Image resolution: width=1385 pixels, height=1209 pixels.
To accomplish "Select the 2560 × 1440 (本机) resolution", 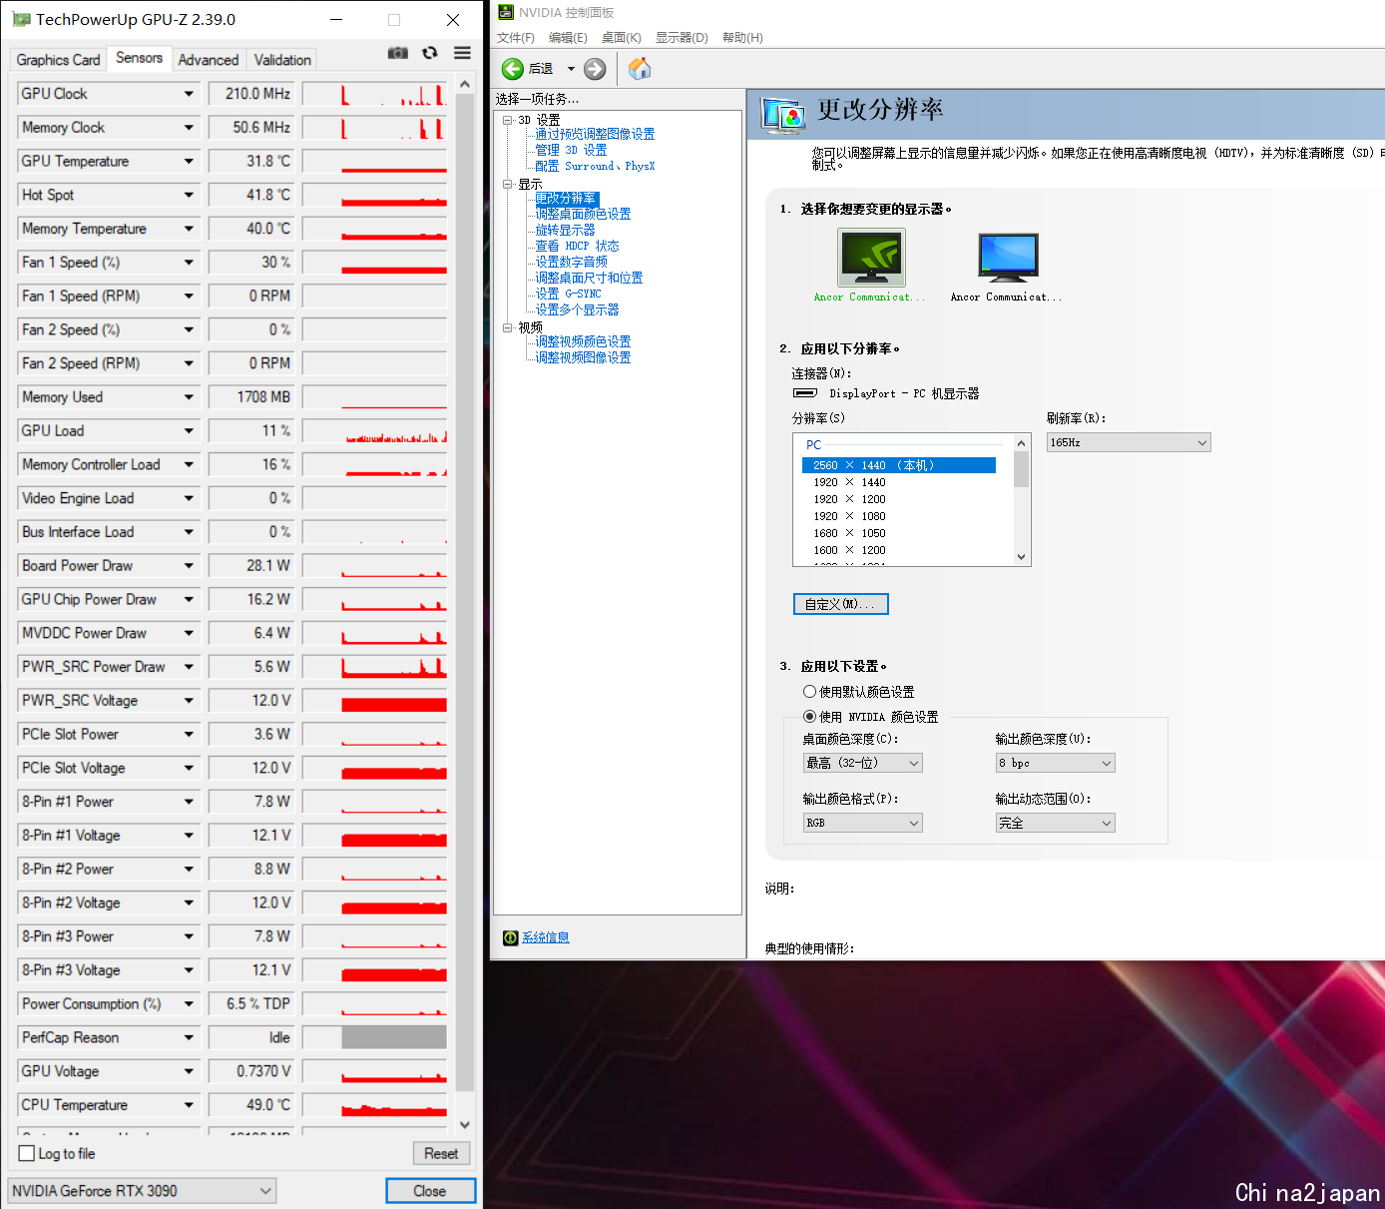I will [898, 465].
